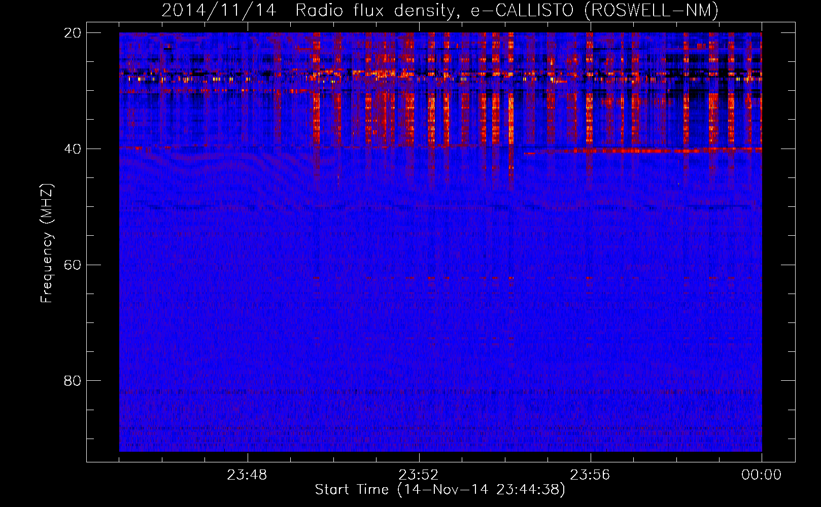Click the y-axis tick label '60'
This screenshot has width=821, height=507.
pyautogui.click(x=73, y=265)
